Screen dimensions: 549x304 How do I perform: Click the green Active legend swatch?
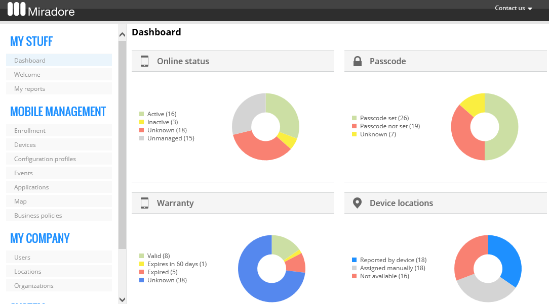tap(142, 114)
